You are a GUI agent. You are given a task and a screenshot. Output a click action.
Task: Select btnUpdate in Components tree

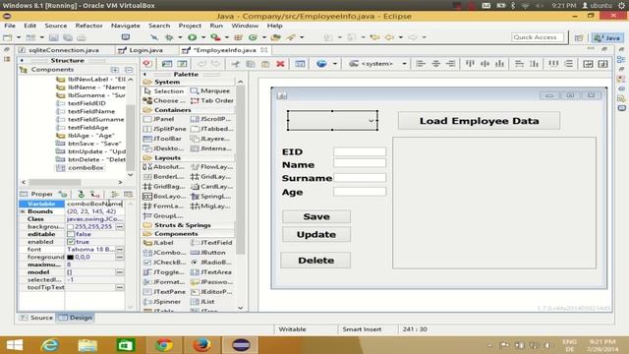pyautogui.click(x=91, y=151)
